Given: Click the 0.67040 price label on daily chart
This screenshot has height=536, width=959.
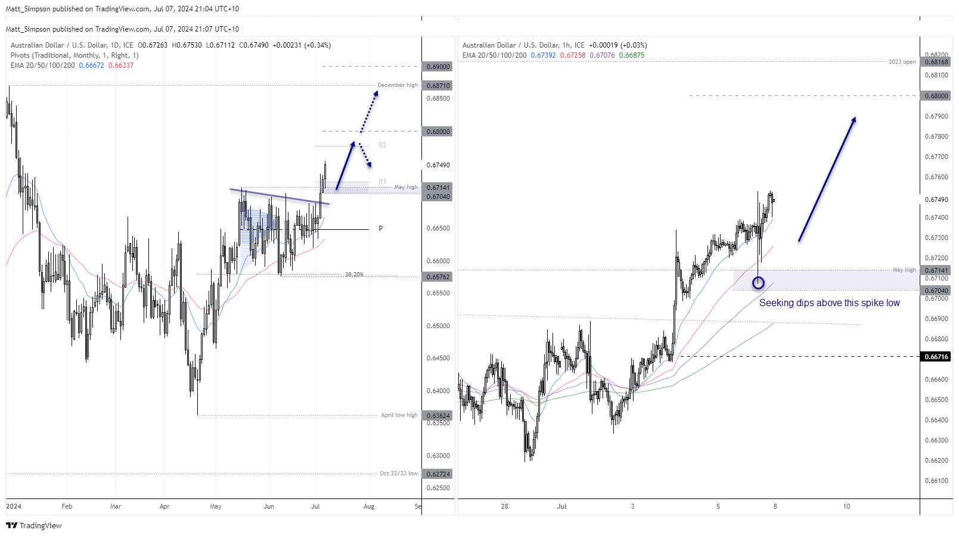Looking at the screenshot, I should point(438,197).
